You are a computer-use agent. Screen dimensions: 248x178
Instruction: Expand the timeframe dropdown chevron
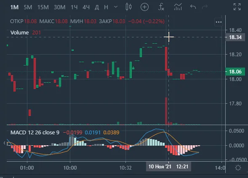click(x=116, y=7)
